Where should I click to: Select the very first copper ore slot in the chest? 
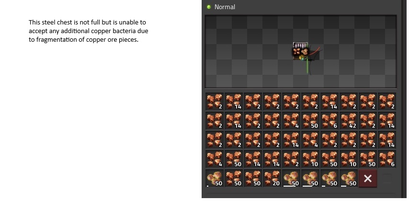point(215,102)
